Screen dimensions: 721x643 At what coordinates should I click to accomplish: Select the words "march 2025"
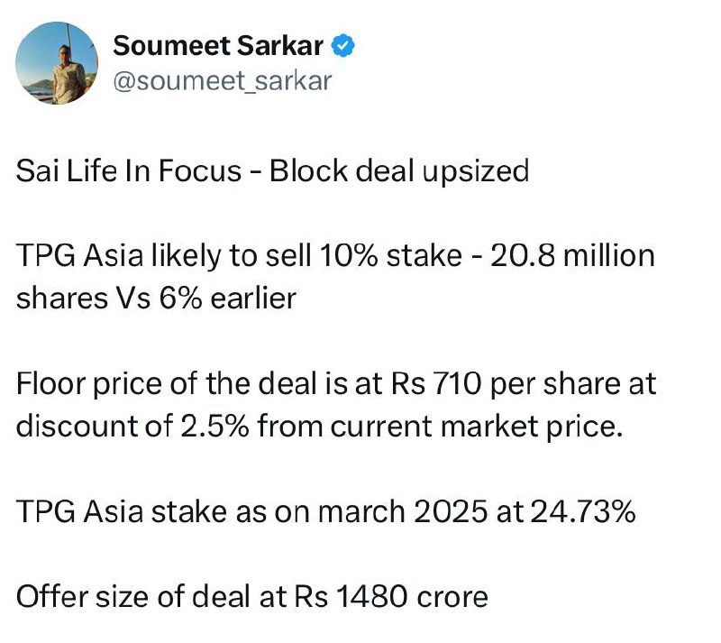pos(402,512)
